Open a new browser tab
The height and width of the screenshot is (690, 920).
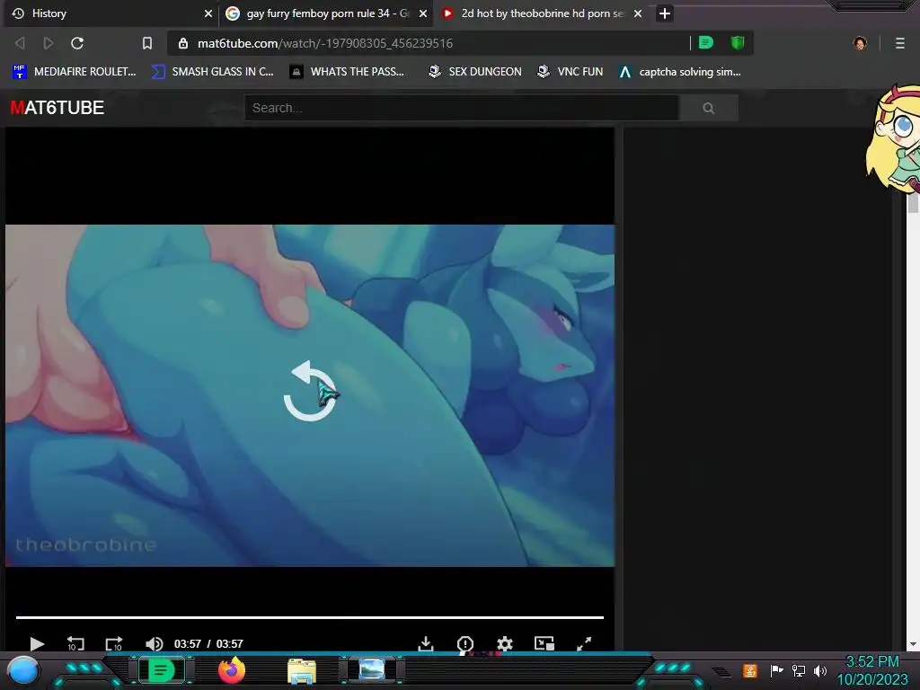click(664, 13)
